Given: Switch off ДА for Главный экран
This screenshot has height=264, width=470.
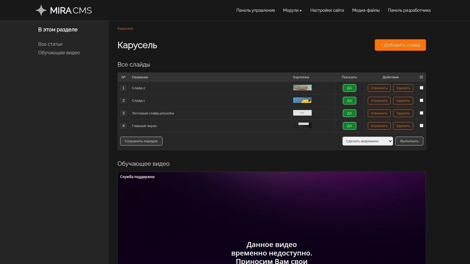Looking at the screenshot, I should pos(349,126).
